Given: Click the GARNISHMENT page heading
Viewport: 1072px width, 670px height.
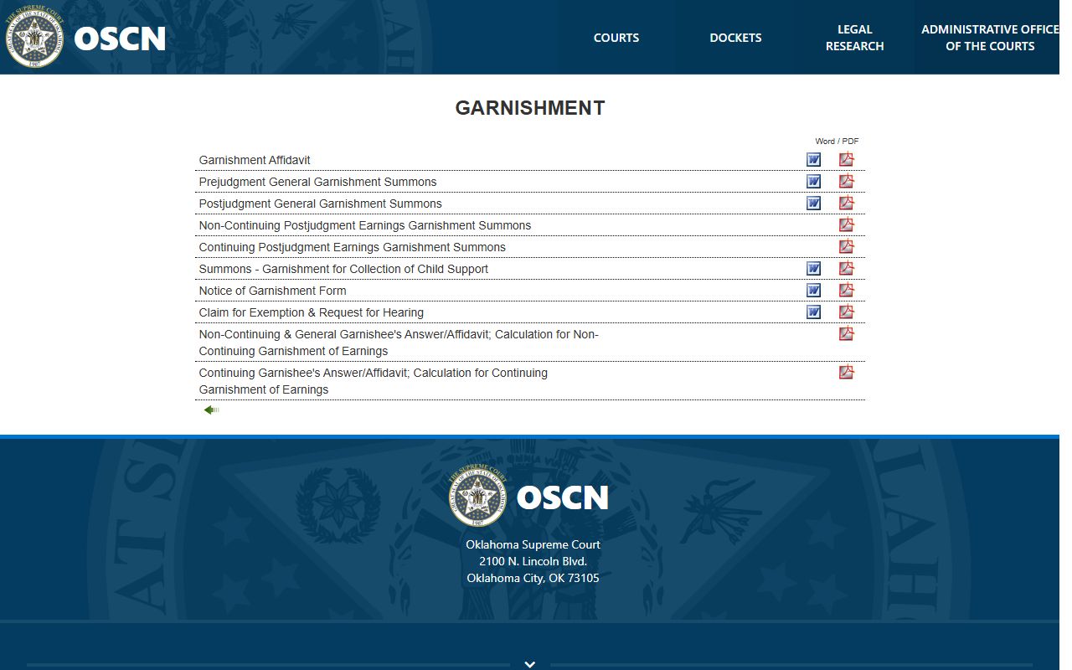Looking at the screenshot, I should tap(530, 108).
